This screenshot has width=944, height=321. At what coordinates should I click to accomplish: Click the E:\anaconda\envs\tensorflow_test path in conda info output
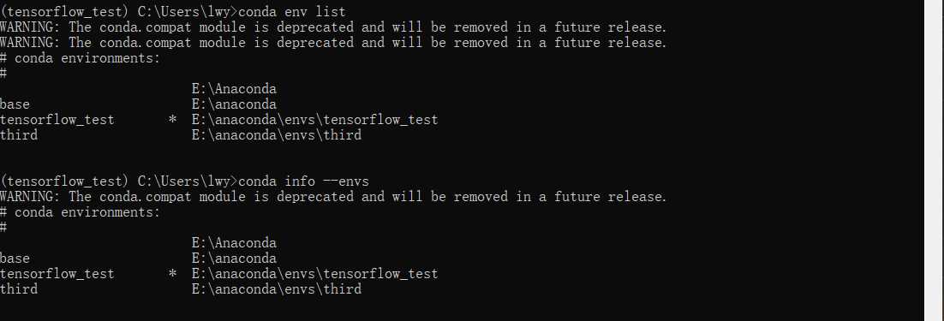click(x=315, y=274)
